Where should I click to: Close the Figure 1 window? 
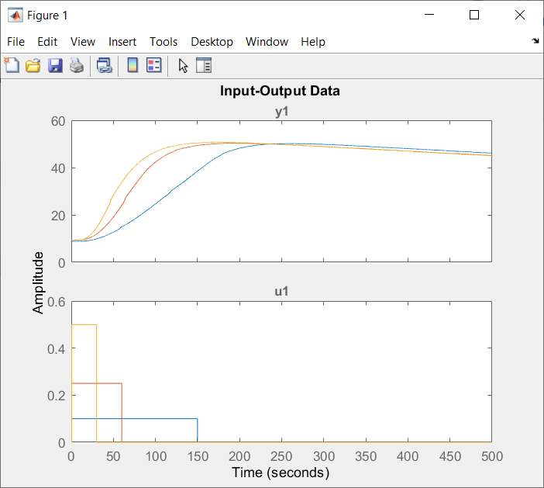[x=520, y=15]
